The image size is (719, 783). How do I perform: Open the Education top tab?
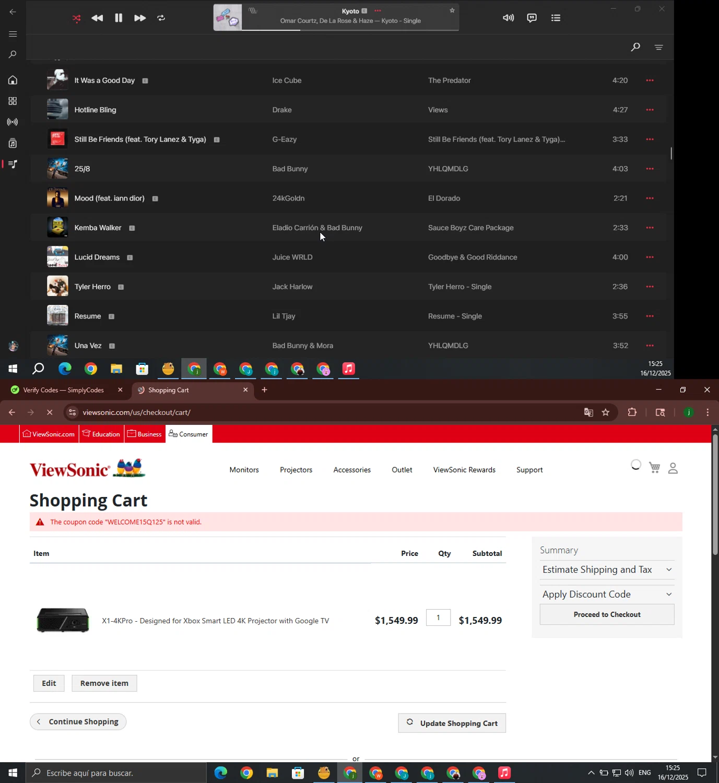click(x=101, y=434)
